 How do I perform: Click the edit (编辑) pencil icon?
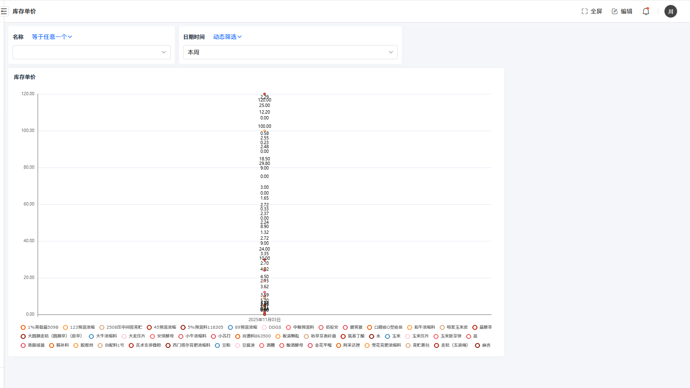(615, 11)
